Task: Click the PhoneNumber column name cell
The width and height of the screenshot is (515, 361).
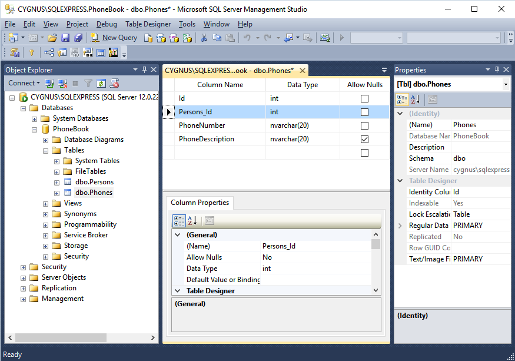Action: (220, 125)
